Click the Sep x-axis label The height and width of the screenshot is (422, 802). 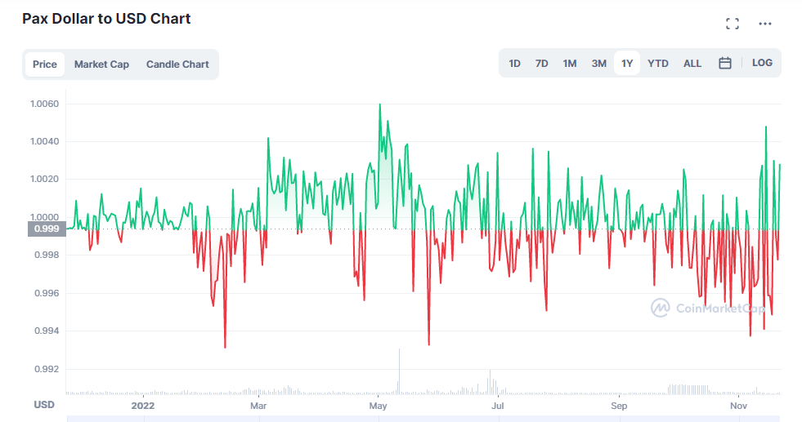(x=619, y=406)
